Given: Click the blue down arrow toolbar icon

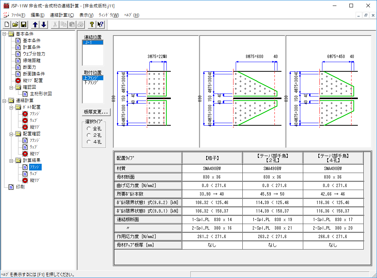Looking at the screenshot, I should pos(44,25).
